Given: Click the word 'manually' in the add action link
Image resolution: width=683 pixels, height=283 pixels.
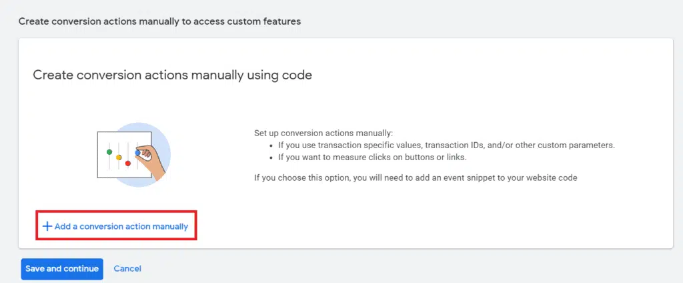Looking at the screenshot, I should (x=169, y=227).
